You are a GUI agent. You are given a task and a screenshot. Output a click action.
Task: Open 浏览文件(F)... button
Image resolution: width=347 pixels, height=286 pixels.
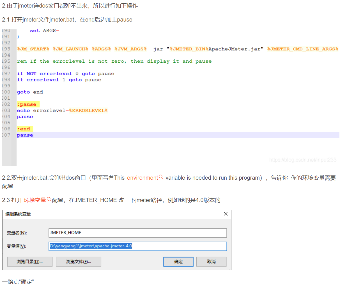point(79,262)
